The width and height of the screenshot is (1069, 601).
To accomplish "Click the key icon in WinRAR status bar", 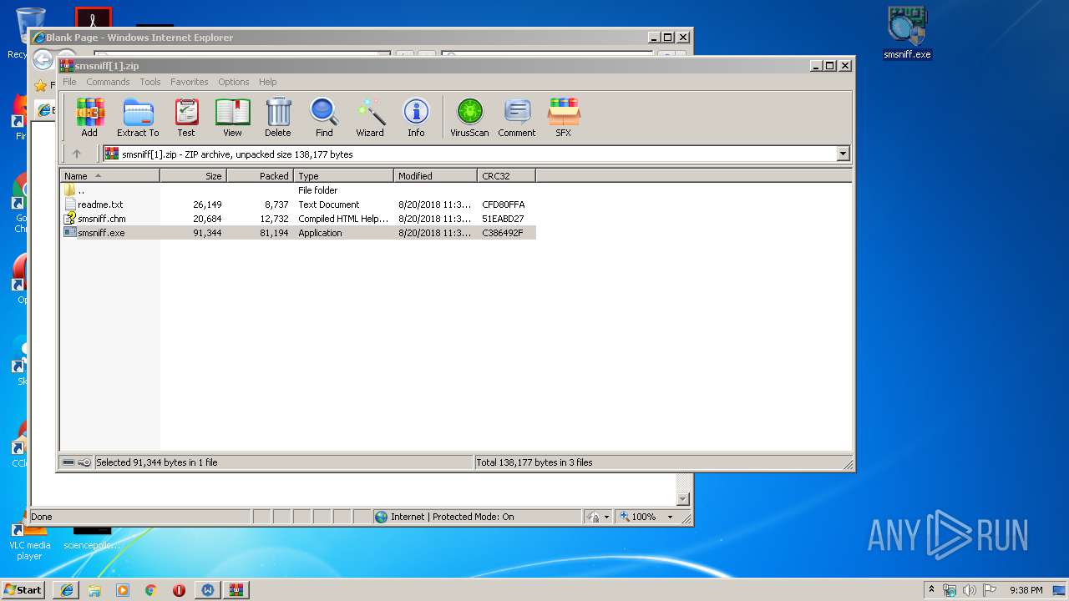I will point(84,462).
